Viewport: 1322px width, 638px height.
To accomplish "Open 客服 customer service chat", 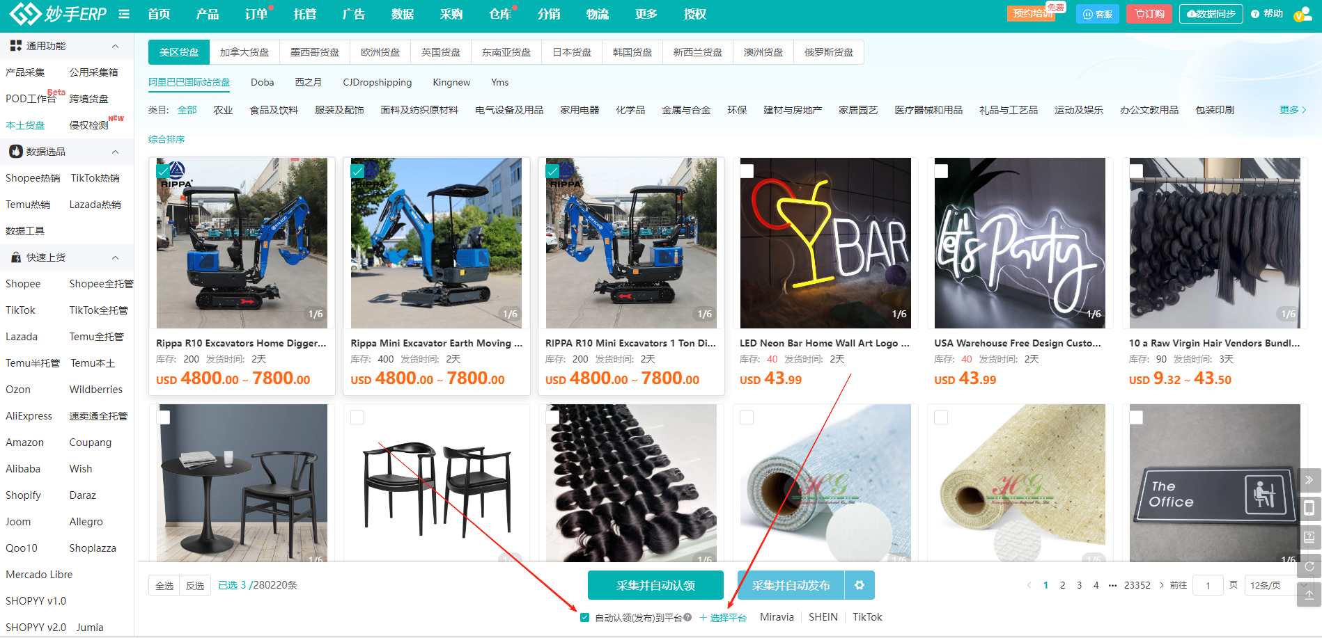I will [1098, 14].
